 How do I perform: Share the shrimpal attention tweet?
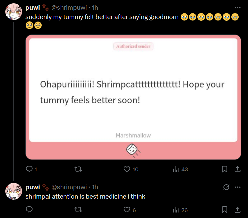pos(238,210)
